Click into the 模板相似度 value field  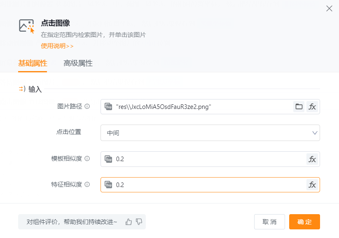coord(206,159)
